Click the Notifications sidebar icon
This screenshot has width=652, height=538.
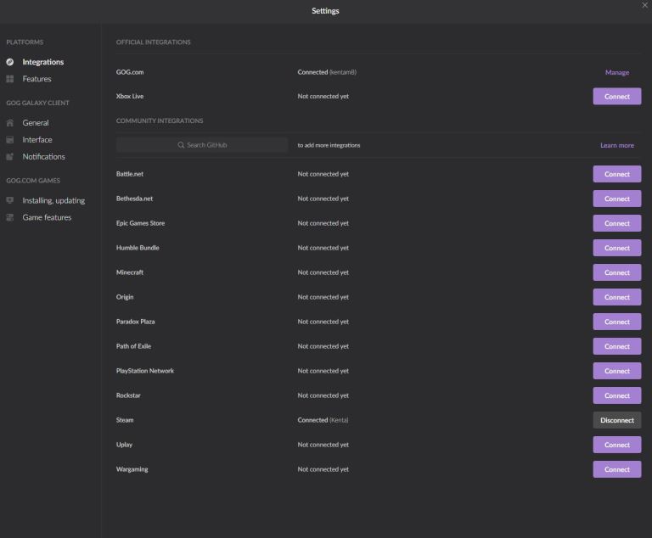10,157
